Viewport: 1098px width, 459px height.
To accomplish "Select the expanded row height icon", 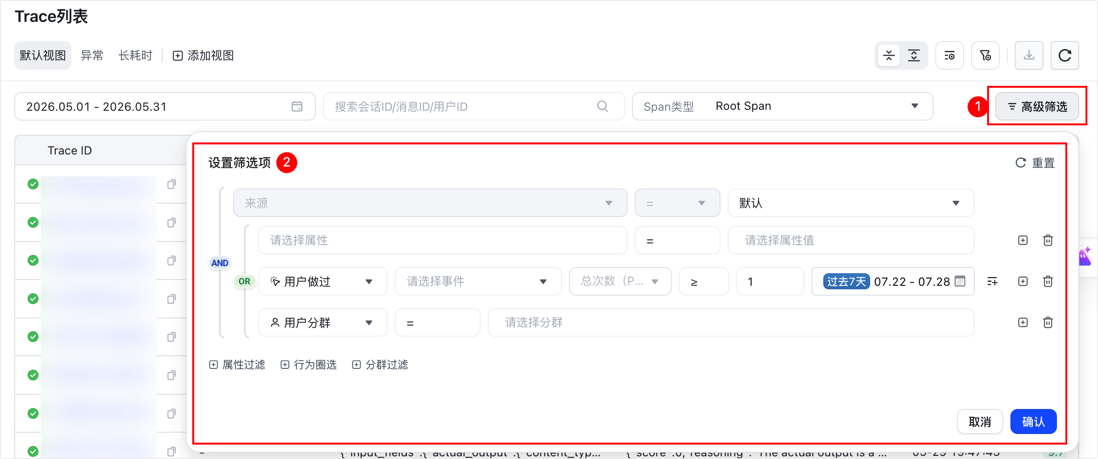I will [x=914, y=55].
